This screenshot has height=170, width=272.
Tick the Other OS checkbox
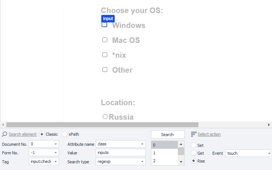click(105, 70)
